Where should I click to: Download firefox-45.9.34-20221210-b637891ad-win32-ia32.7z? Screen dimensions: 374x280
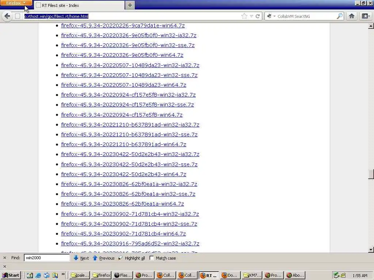[130, 125]
